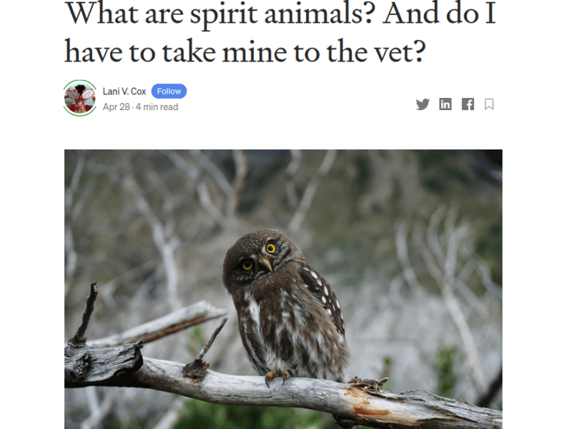
Task: Share the article on LinkedIn
Action: point(445,104)
